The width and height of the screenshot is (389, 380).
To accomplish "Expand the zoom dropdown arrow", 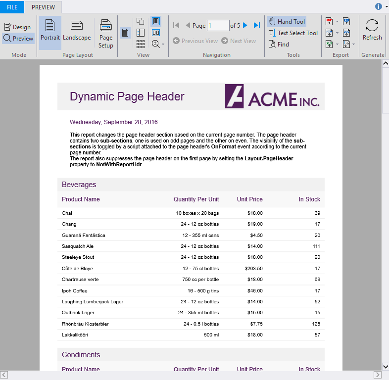I will pyautogui.click(x=163, y=45).
